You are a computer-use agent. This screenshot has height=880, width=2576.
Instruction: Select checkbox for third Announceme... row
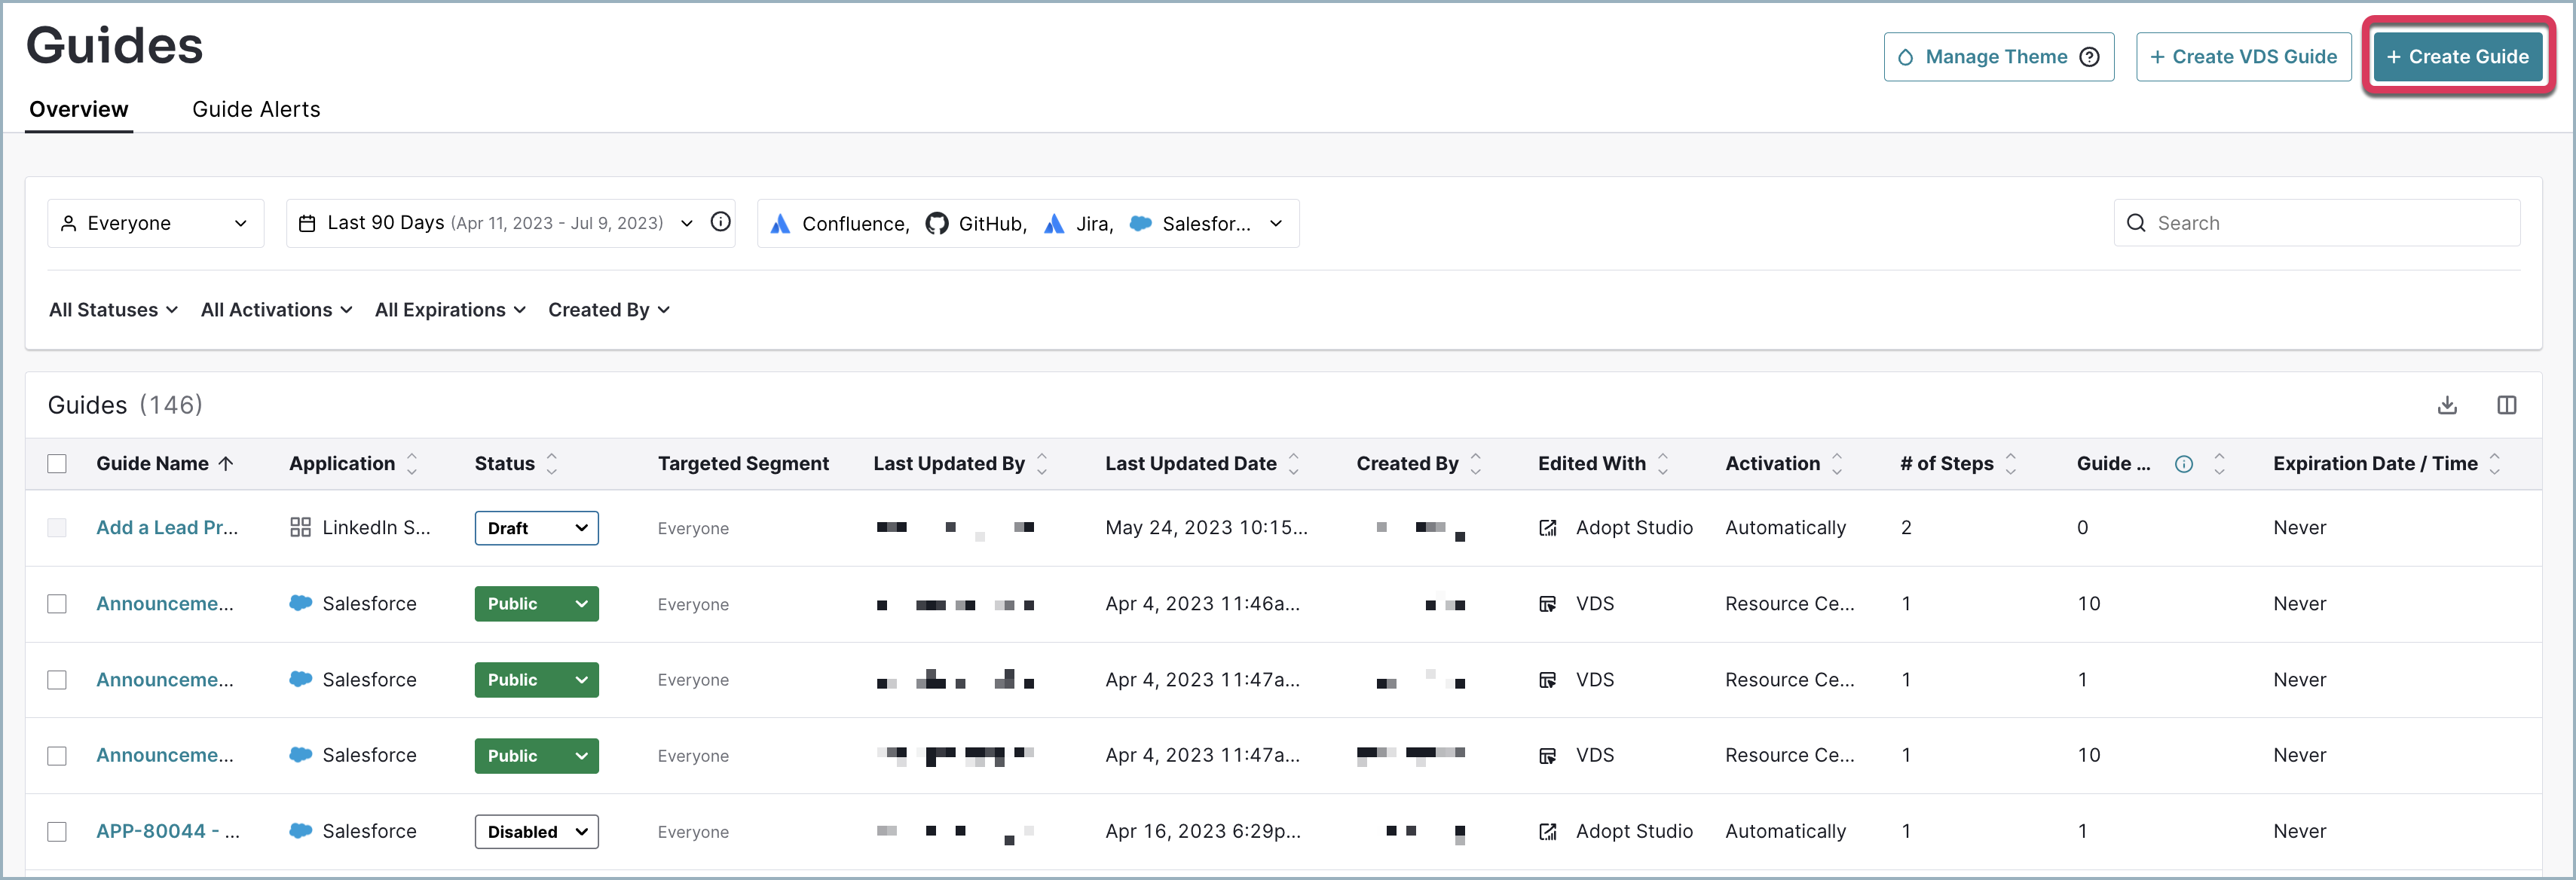point(57,756)
